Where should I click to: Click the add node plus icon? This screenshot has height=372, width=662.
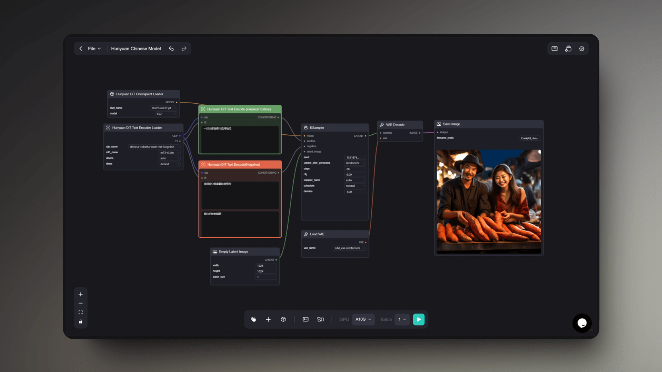pyautogui.click(x=268, y=319)
